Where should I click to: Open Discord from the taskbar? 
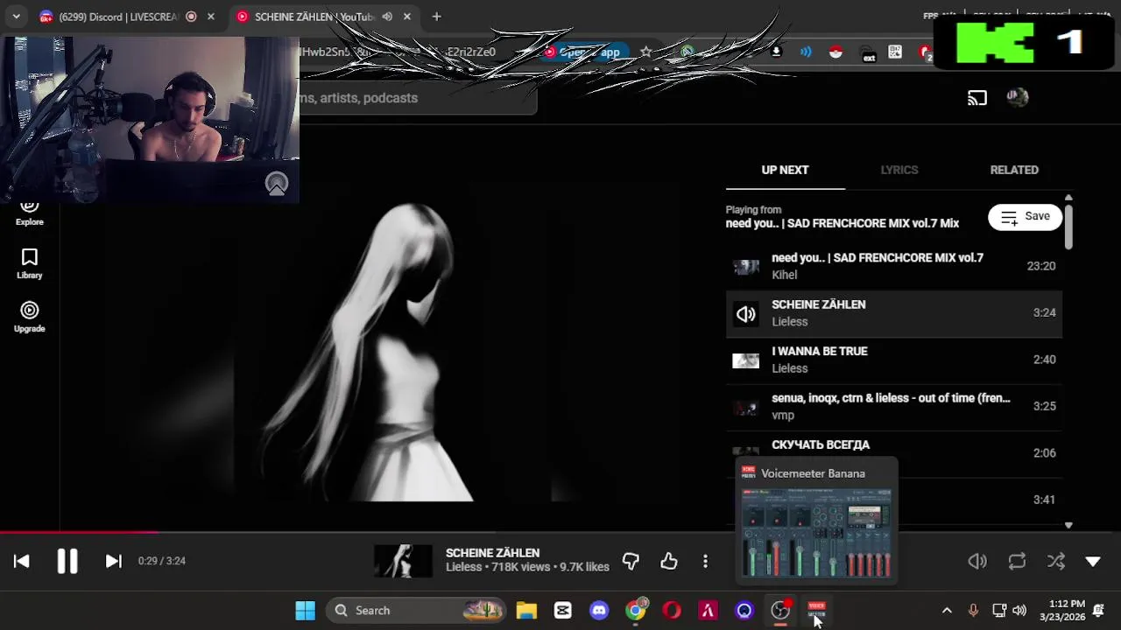coord(599,611)
